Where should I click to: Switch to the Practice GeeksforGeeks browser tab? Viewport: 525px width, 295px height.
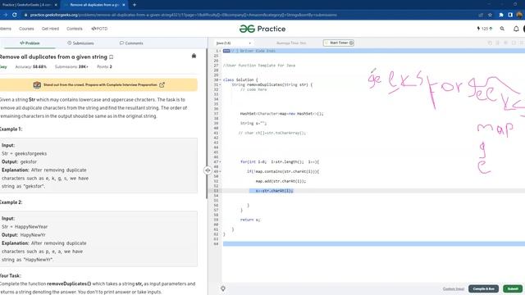(x=29, y=5)
